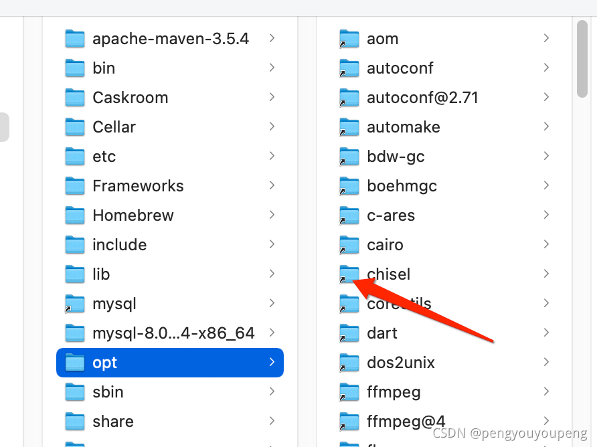Select the Cellar folder name
Viewport: 597px width, 447px height.
(x=114, y=127)
